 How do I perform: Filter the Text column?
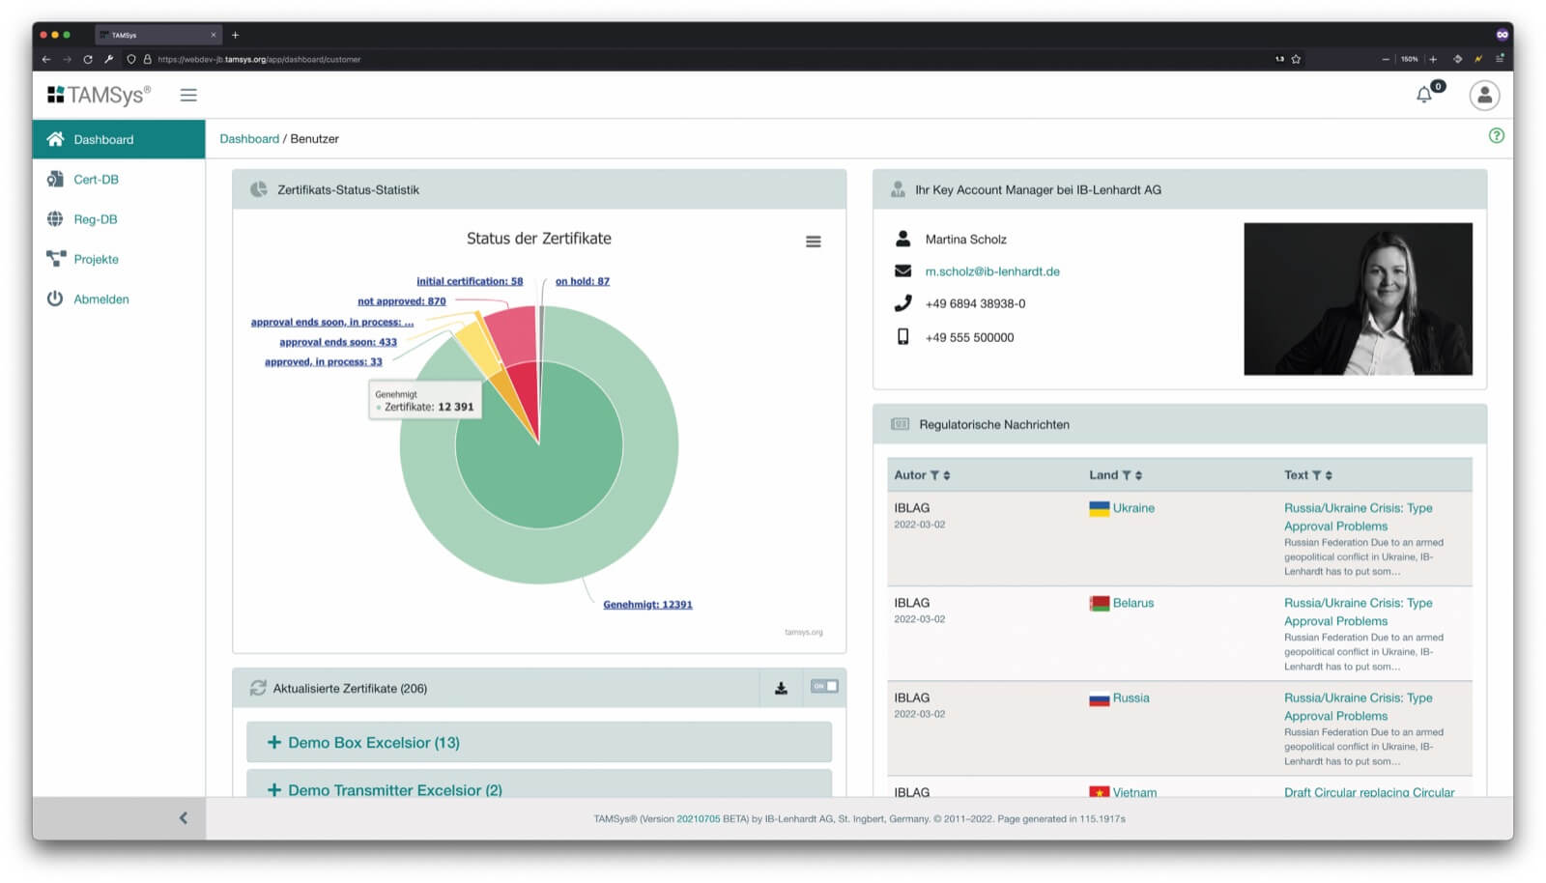click(1316, 475)
